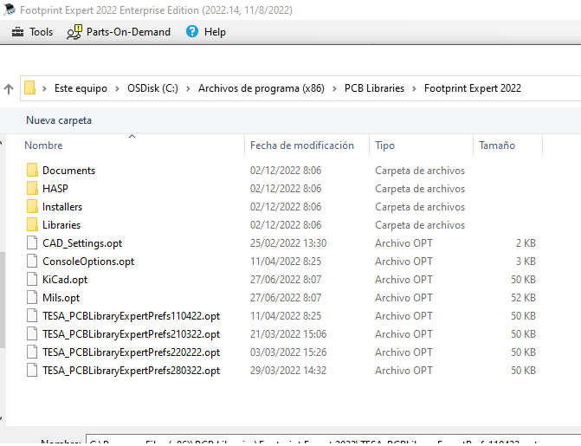Click the KiCad.opt file icon

pyautogui.click(x=32, y=279)
